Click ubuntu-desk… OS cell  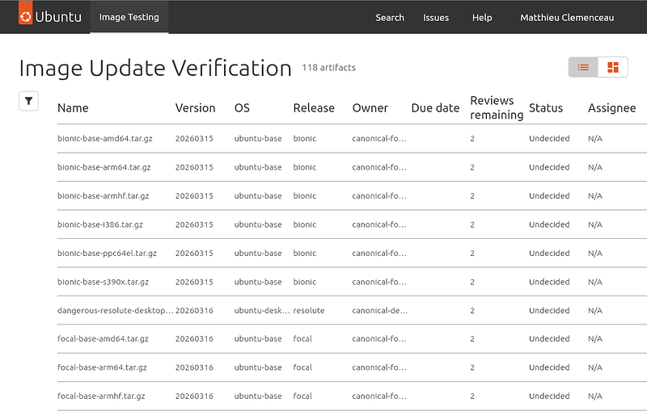pyautogui.click(x=262, y=311)
